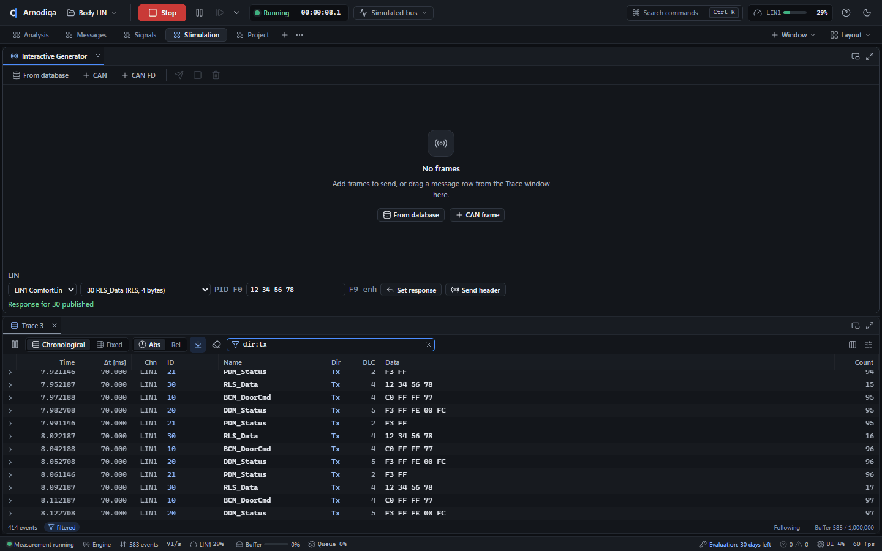
Task: Open the help icon in top bar
Action: tap(846, 13)
